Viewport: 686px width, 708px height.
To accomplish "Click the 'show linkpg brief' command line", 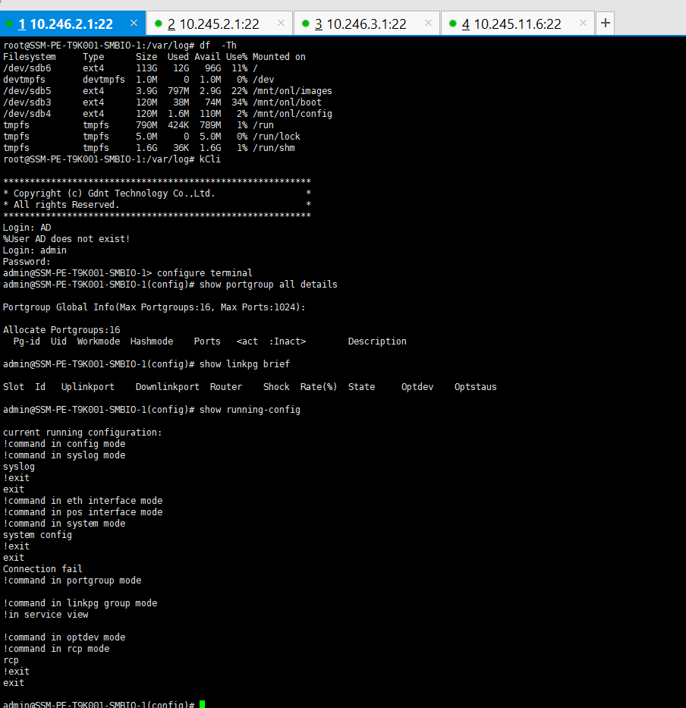I will tap(244, 364).
